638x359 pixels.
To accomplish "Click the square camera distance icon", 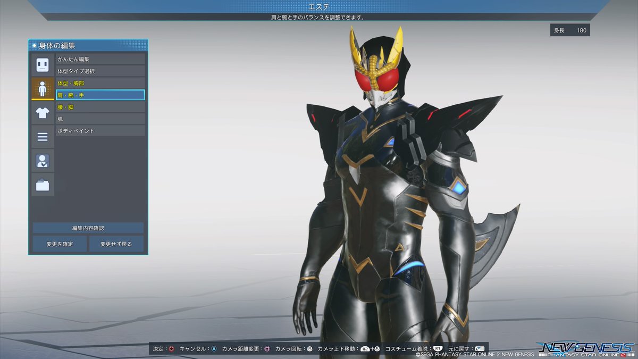I will [267, 349].
